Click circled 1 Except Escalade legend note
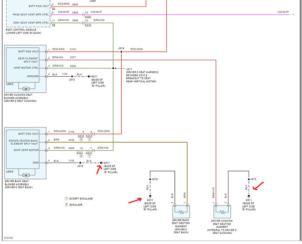 tap(79, 198)
